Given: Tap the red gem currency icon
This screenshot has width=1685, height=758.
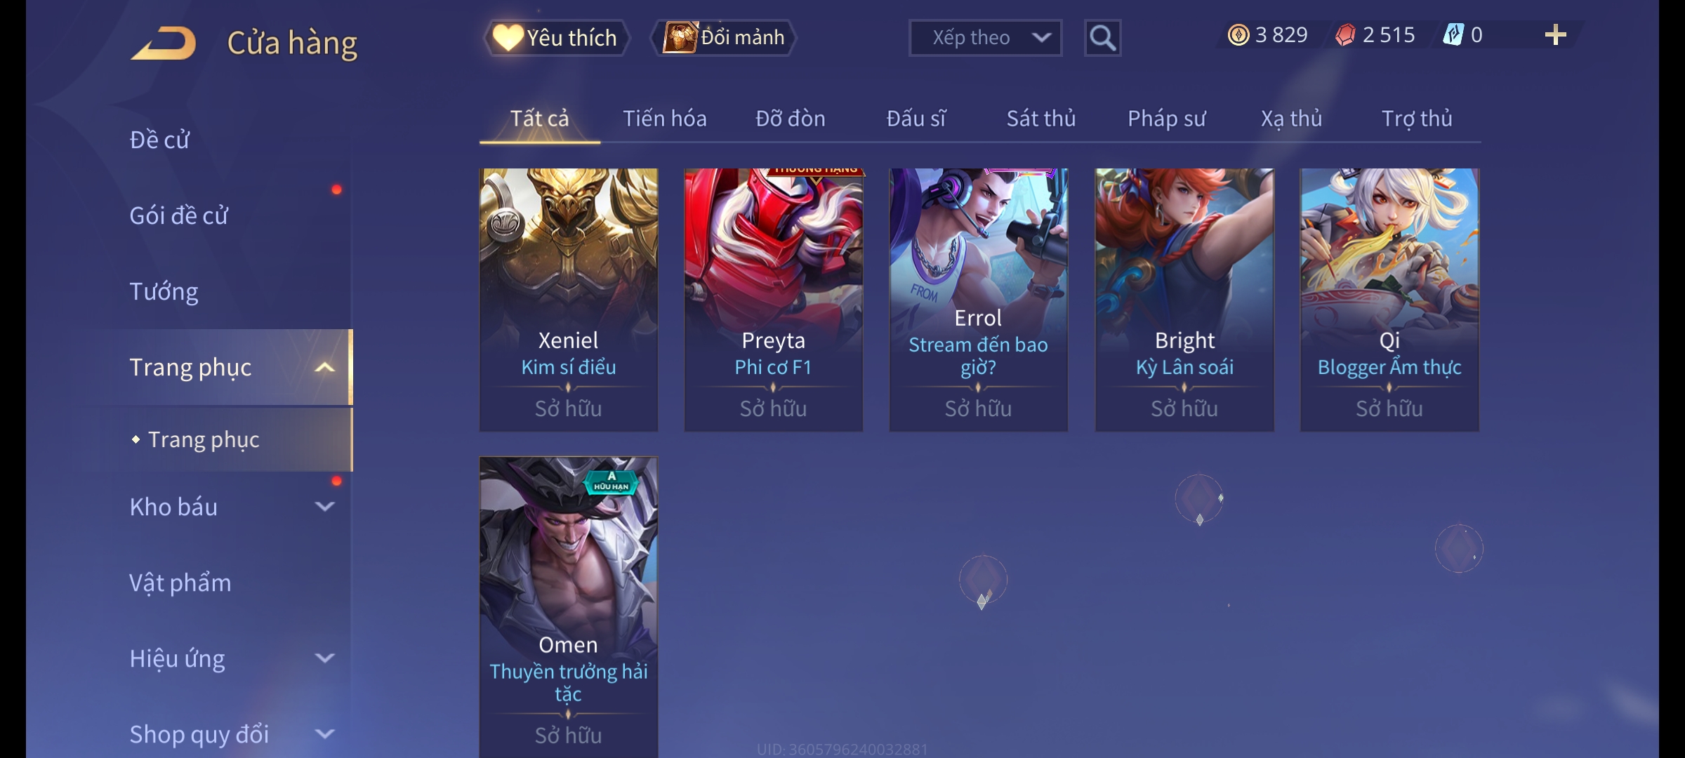Looking at the screenshot, I should coord(1345,35).
